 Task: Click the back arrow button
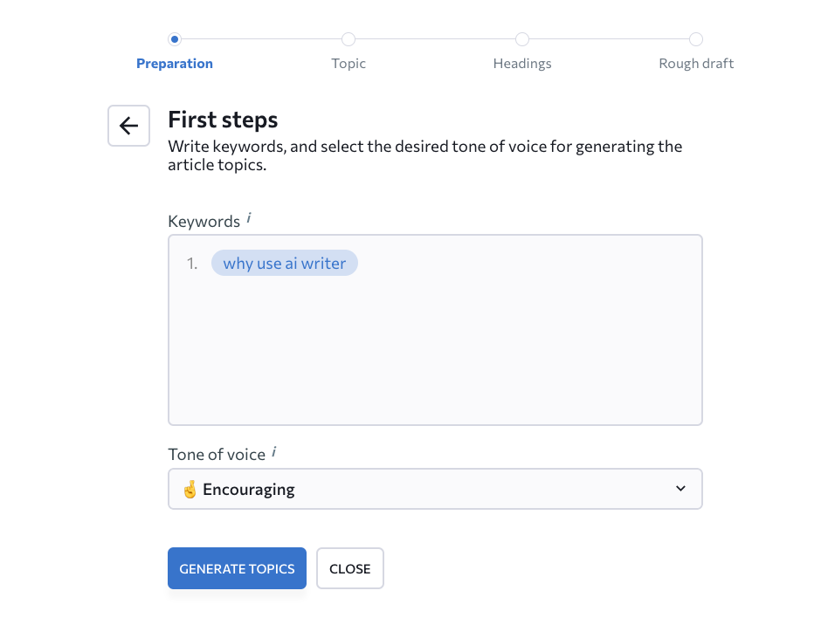[129, 126]
